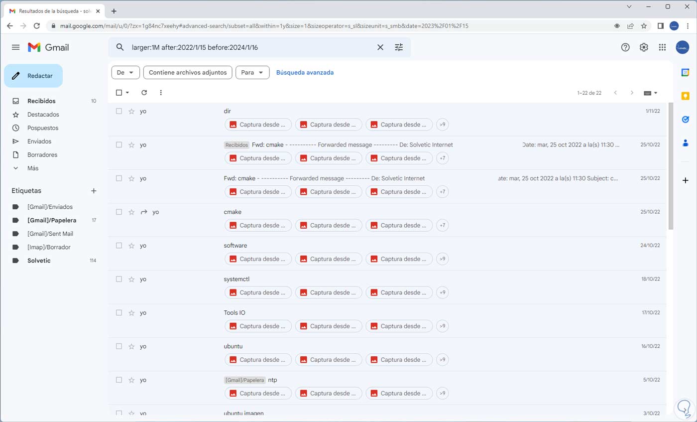Open Google Keep in side panel
Screen dimensions: 697x422
(685, 96)
